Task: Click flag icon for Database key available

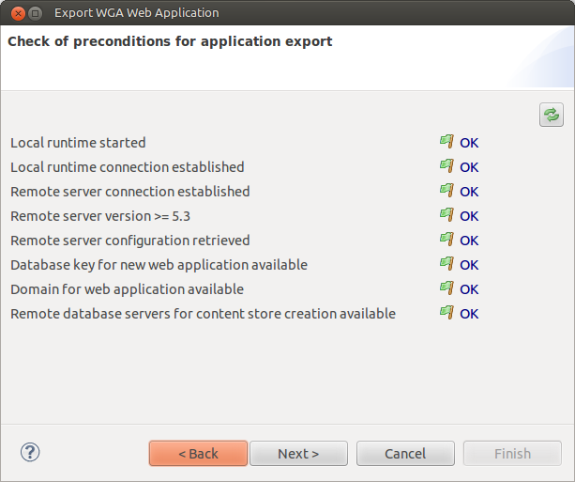Action: tap(446, 264)
